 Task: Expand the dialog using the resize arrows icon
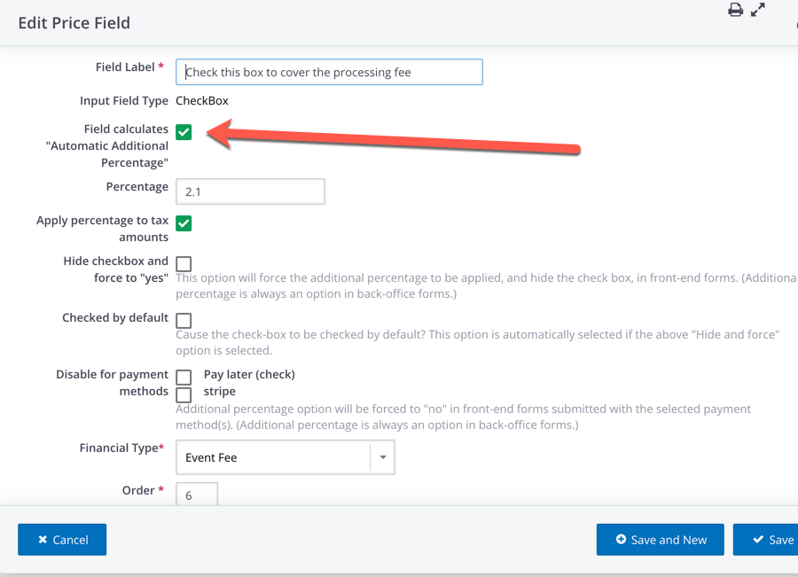pyautogui.click(x=758, y=10)
